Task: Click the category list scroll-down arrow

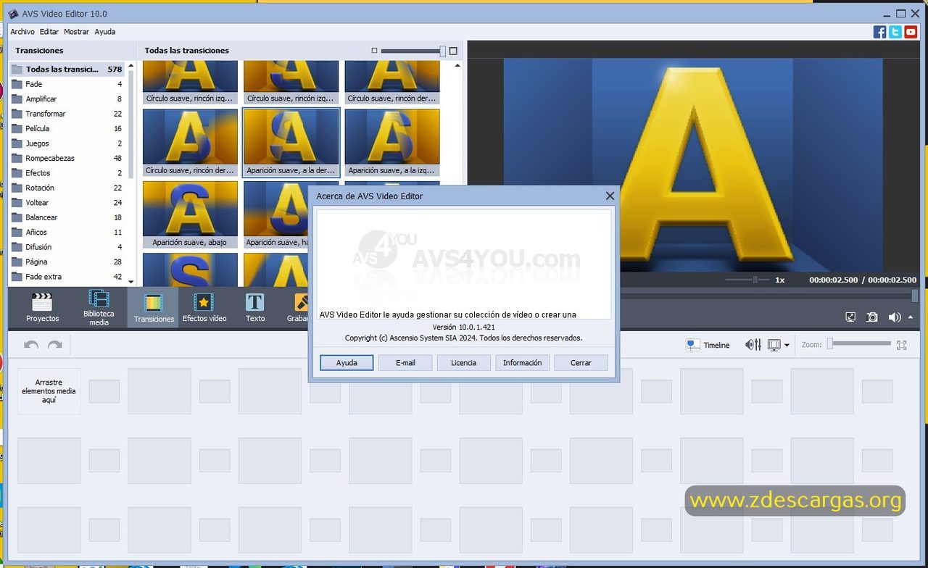Action: point(131,281)
